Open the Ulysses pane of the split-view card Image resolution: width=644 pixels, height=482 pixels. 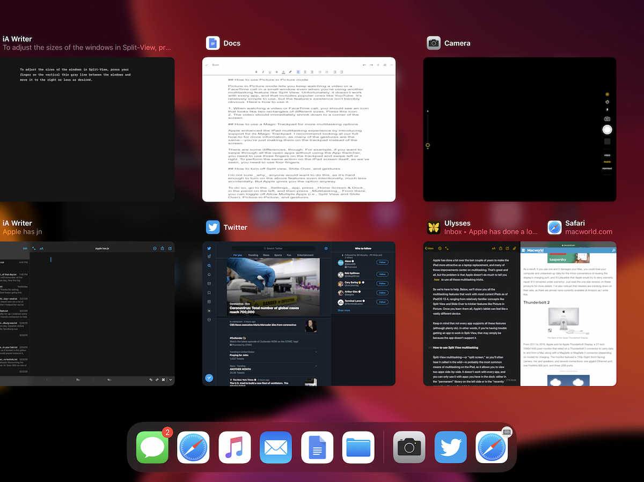pos(471,313)
